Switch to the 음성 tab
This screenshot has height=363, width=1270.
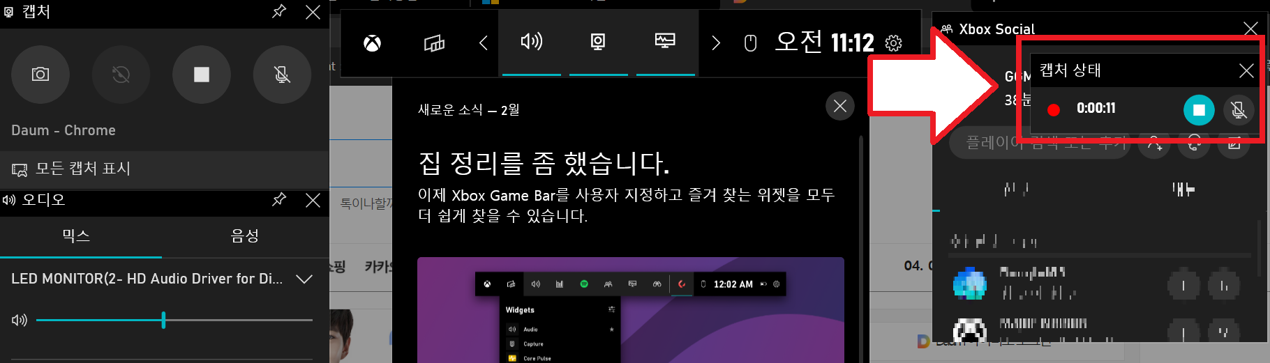[x=245, y=237]
